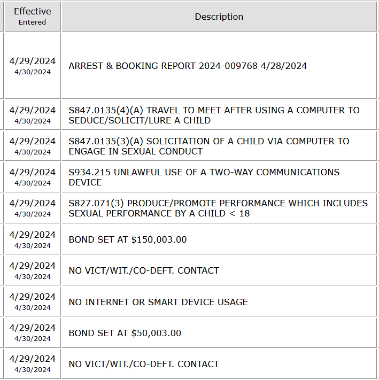Select the date cell for the $150,003.00 bond entry
Screen dimensions: 379x380
[x=32, y=239]
